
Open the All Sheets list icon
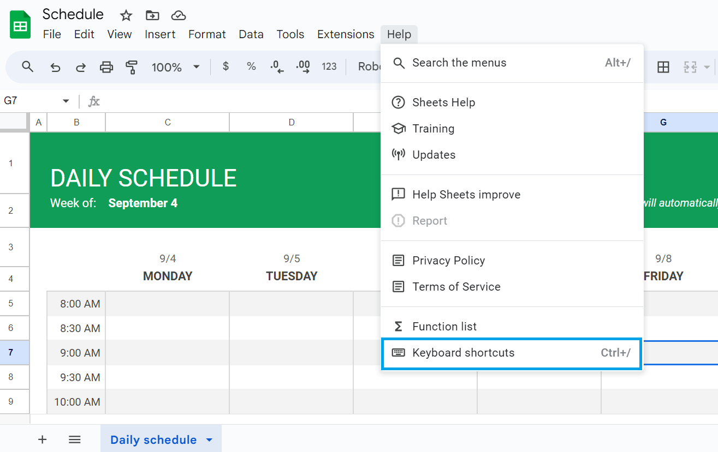coord(75,439)
